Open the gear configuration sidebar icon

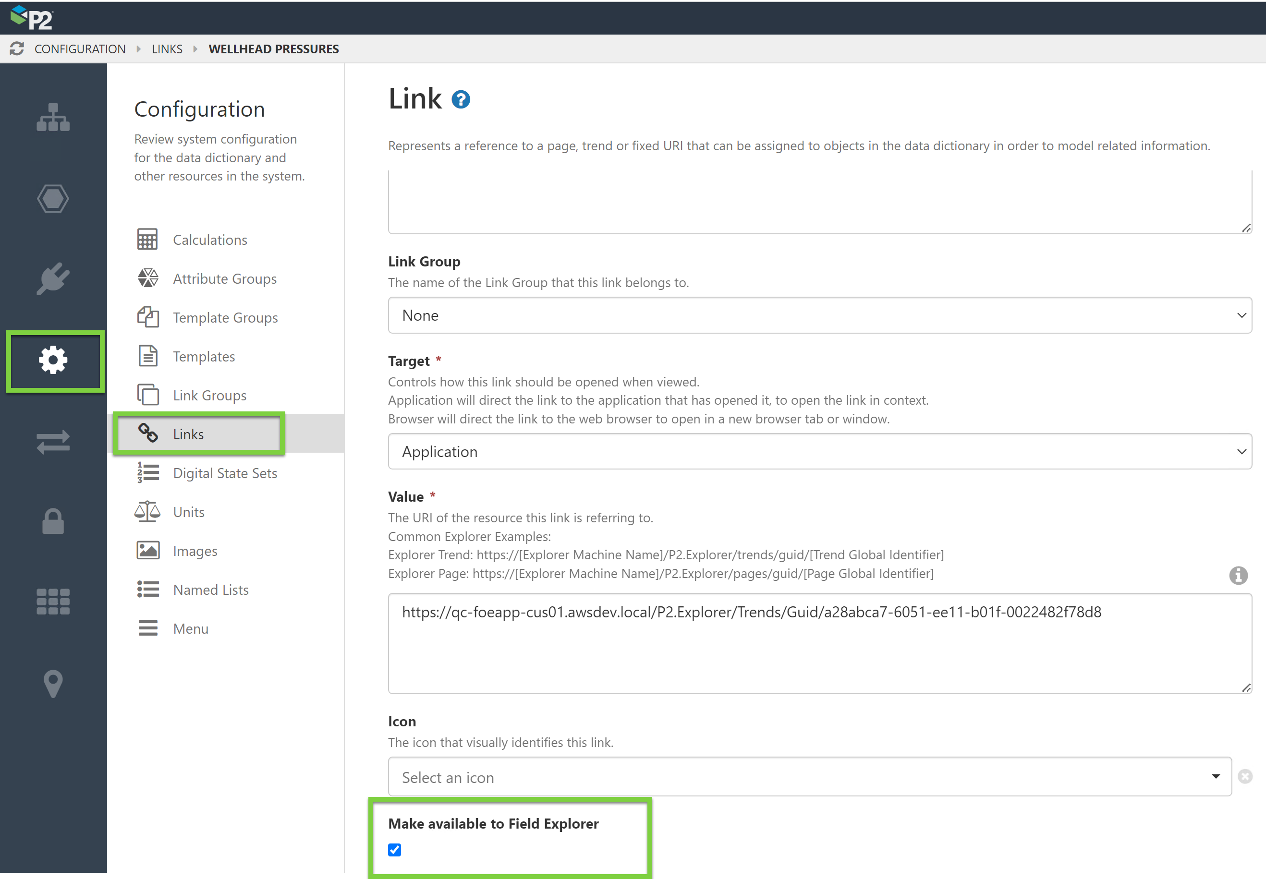pos(53,360)
